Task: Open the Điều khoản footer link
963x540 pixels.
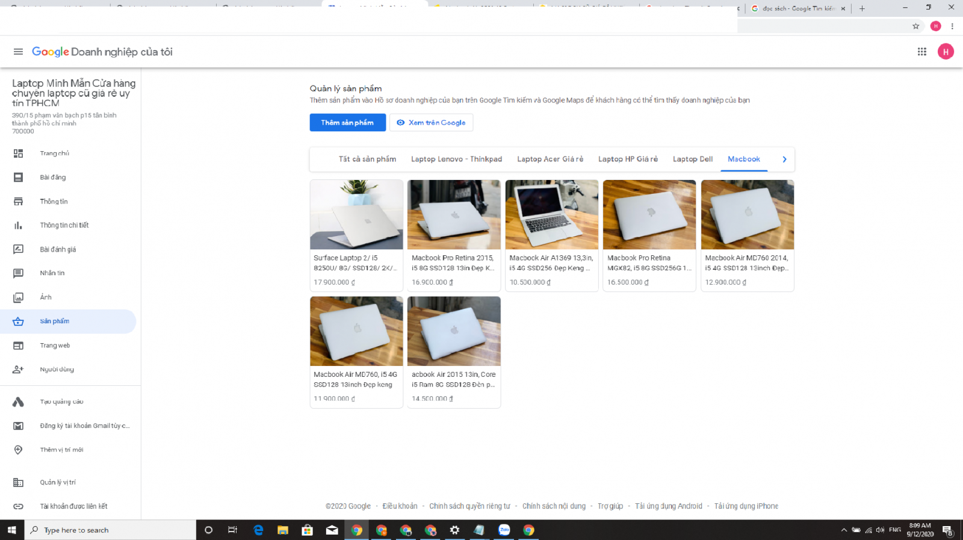Action: click(x=400, y=506)
